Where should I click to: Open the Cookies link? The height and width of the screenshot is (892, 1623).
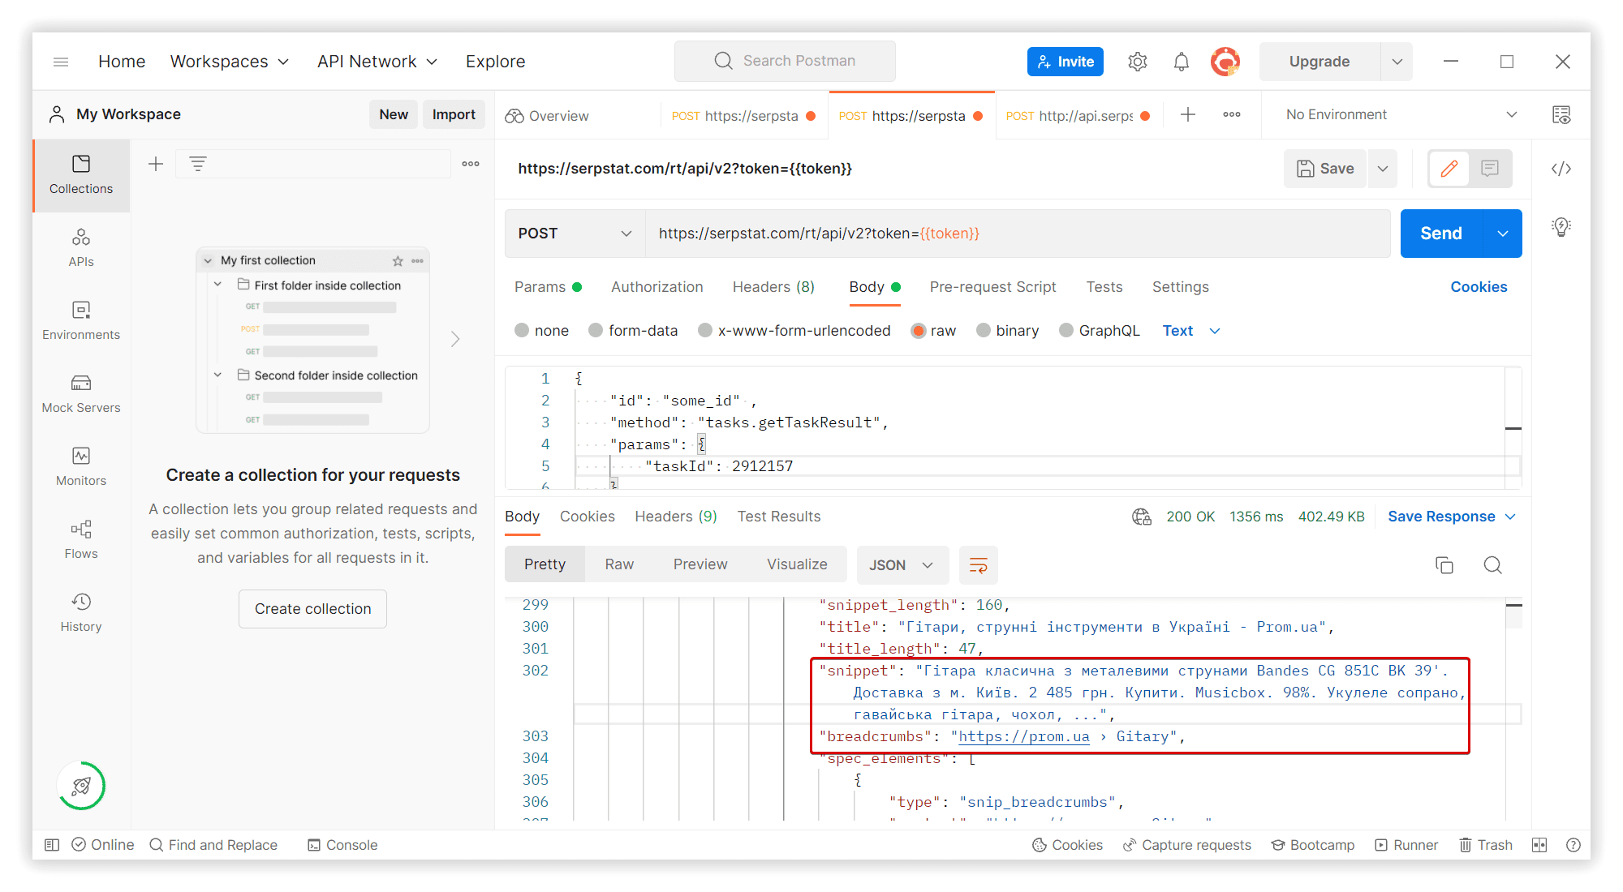[x=1479, y=287]
